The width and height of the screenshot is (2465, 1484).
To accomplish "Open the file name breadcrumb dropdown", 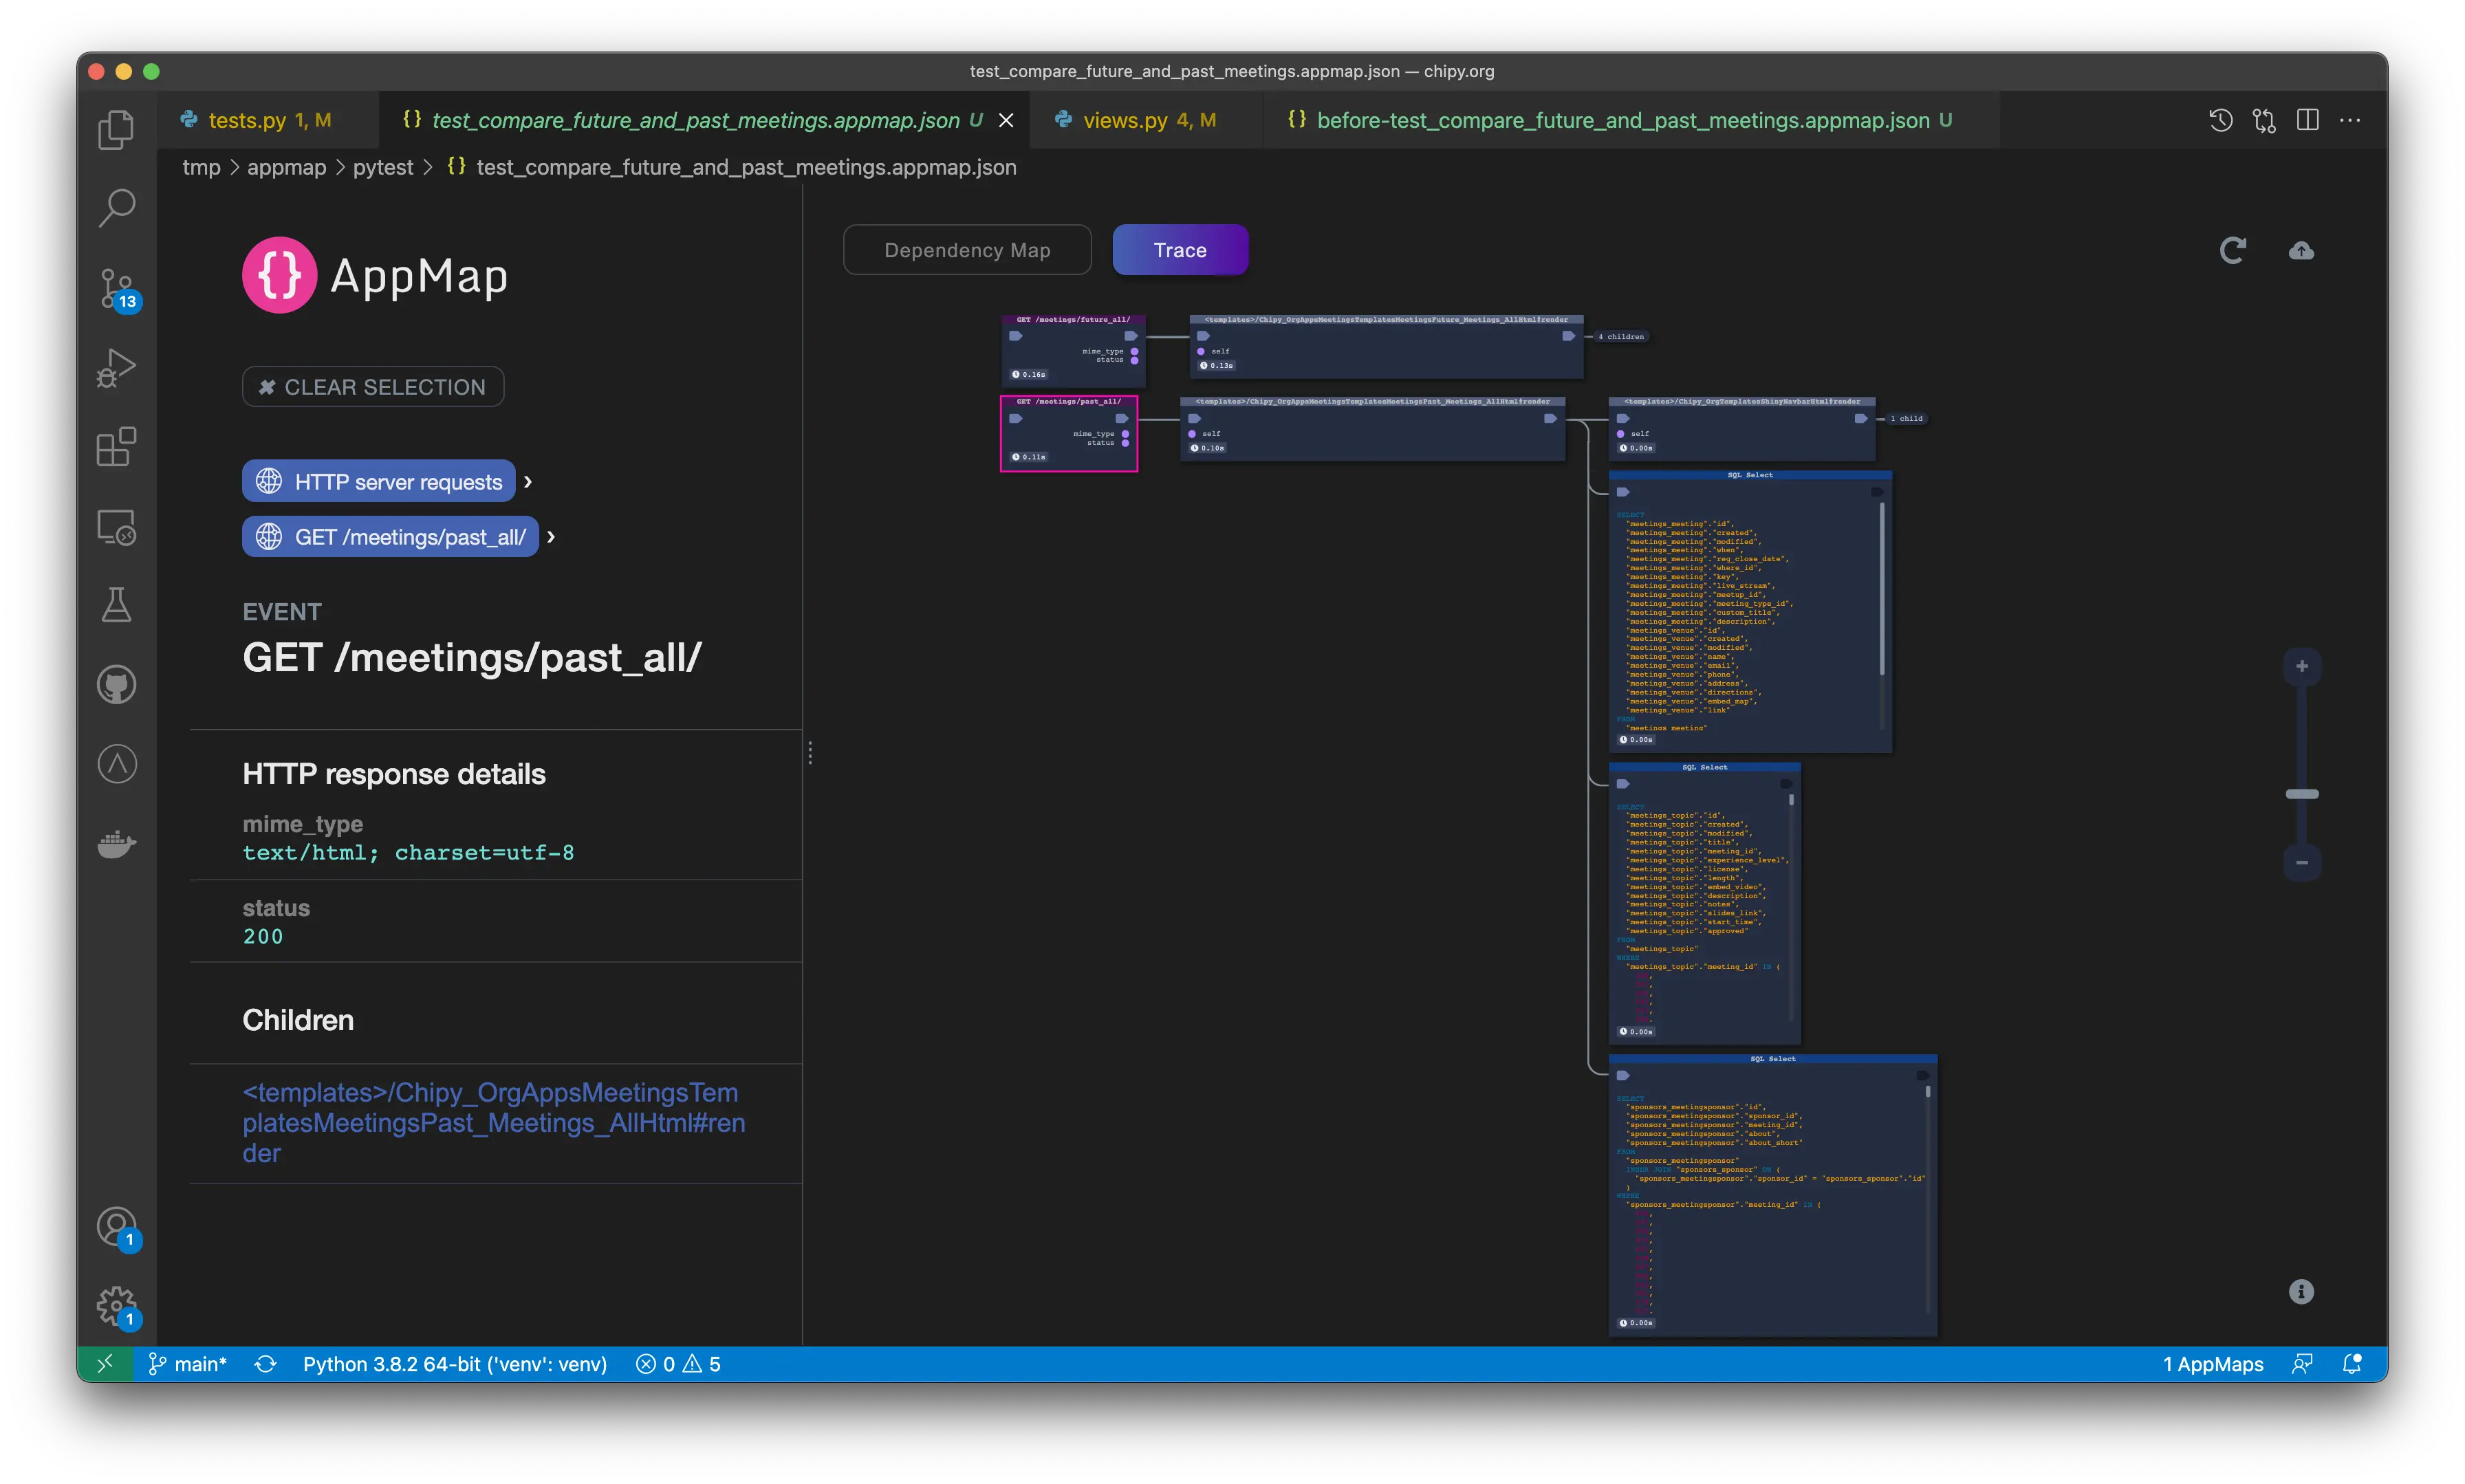I will (746, 167).
